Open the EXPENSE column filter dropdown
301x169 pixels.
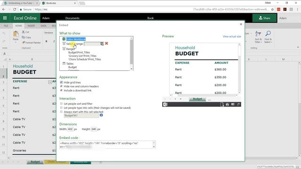point(50,82)
